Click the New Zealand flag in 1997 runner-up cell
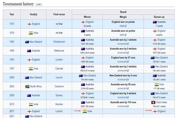177x118 pixels. [153, 67]
